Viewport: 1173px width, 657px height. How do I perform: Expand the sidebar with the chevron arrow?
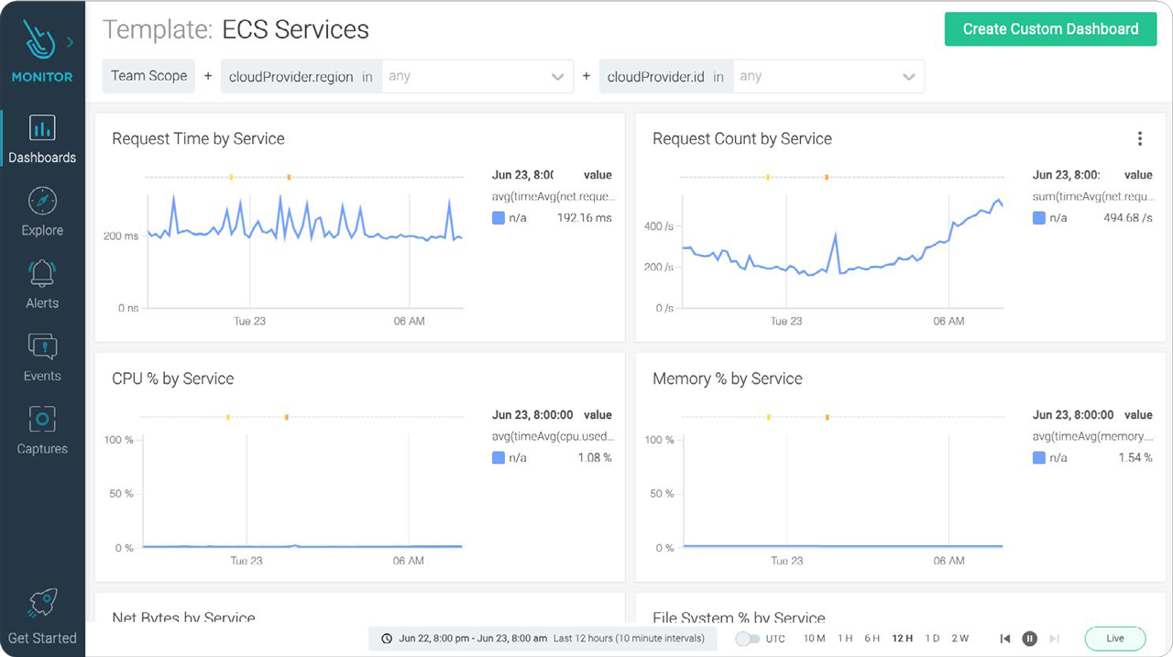(71, 42)
